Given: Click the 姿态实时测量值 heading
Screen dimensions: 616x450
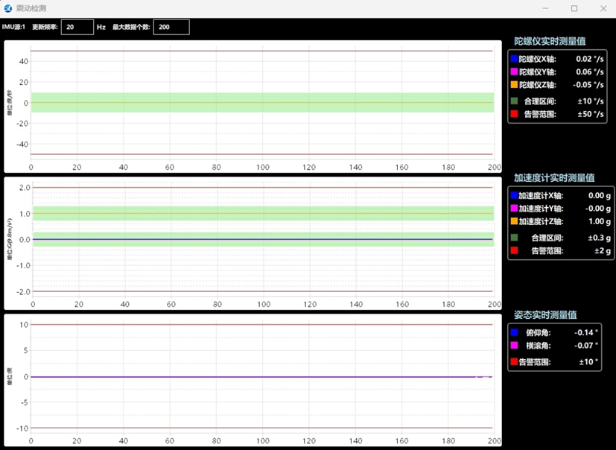Looking at the screenshot, I should [x=545, y=315].
